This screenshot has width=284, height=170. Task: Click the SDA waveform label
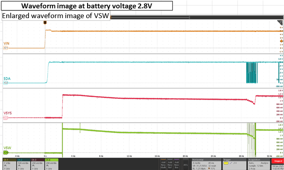pos(7,78)
